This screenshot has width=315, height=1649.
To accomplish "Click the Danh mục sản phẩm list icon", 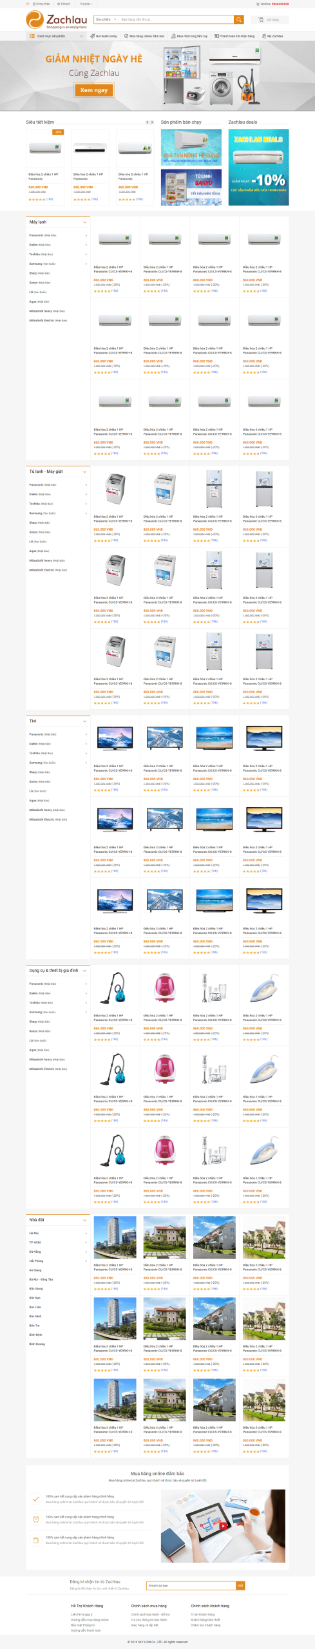I will click(32, 36).
